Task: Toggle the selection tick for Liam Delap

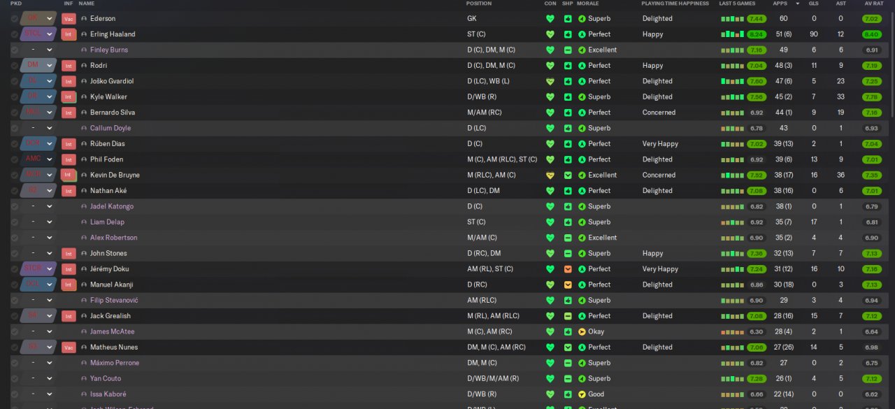Action: [x=15, y=222]
